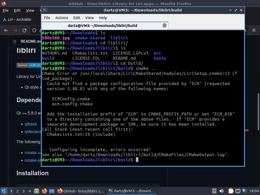Open the volume control tray icon
The image size is (260, 195).
[x=221, y=191]
